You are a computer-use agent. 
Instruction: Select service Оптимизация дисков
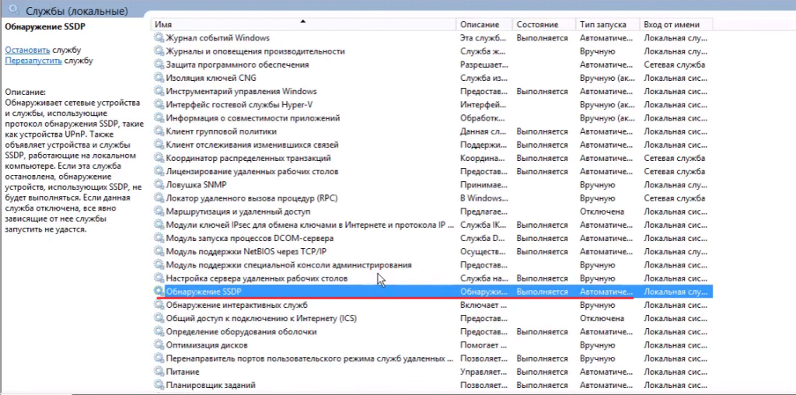pyautogui.click(x=207, y=344)
